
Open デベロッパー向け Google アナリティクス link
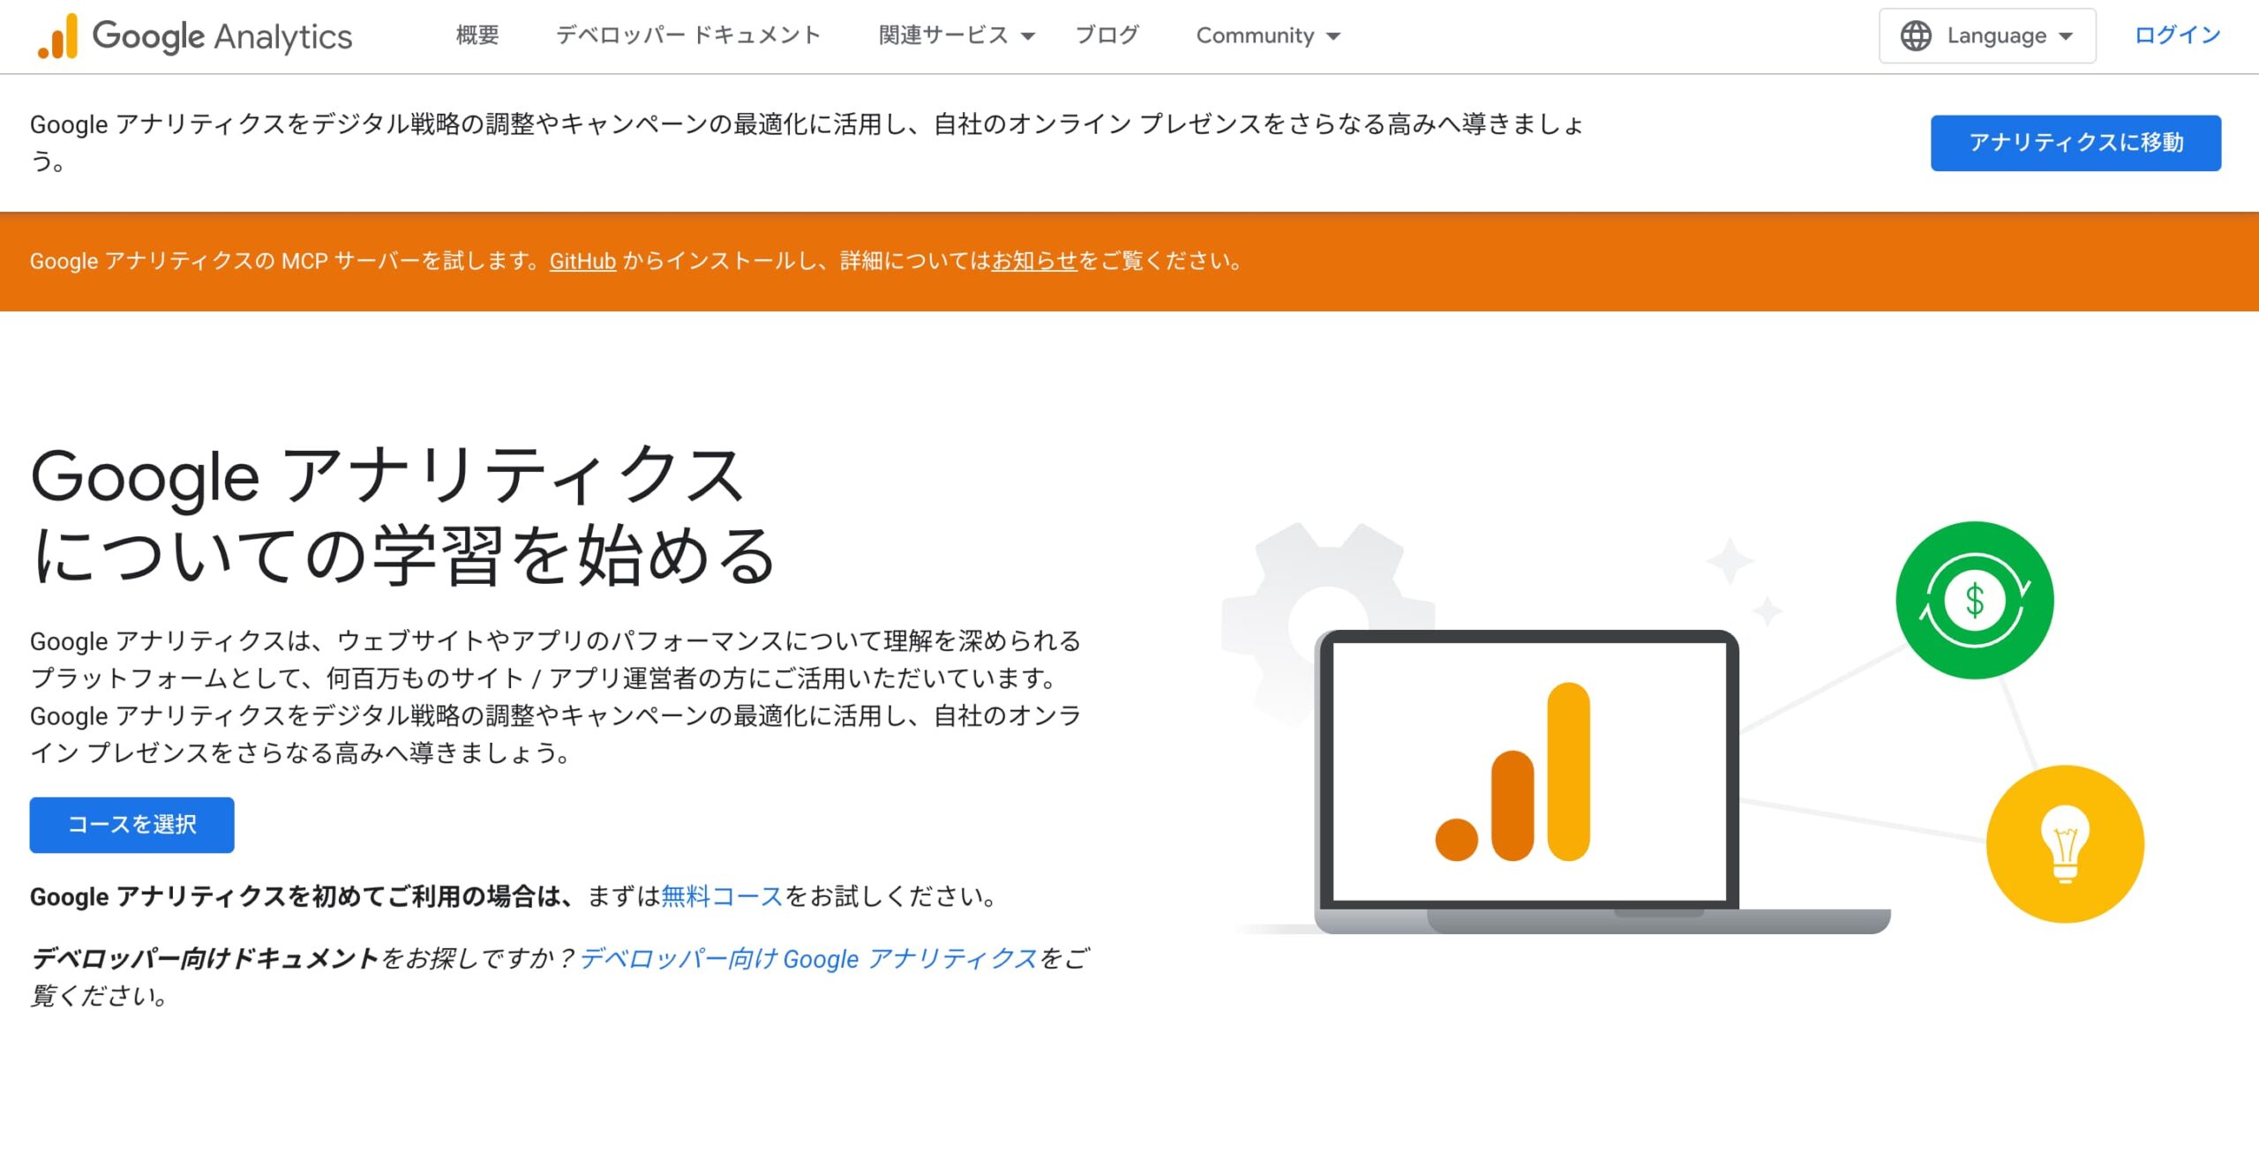pos(807,959)
